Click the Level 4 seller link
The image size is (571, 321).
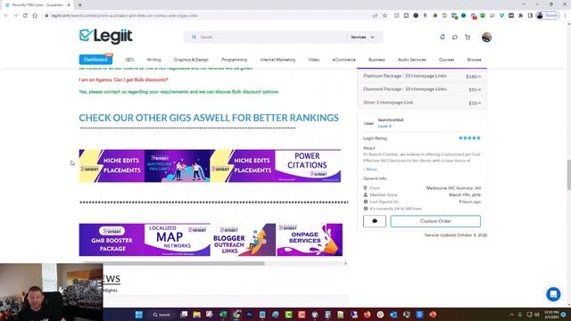(385, 127)
